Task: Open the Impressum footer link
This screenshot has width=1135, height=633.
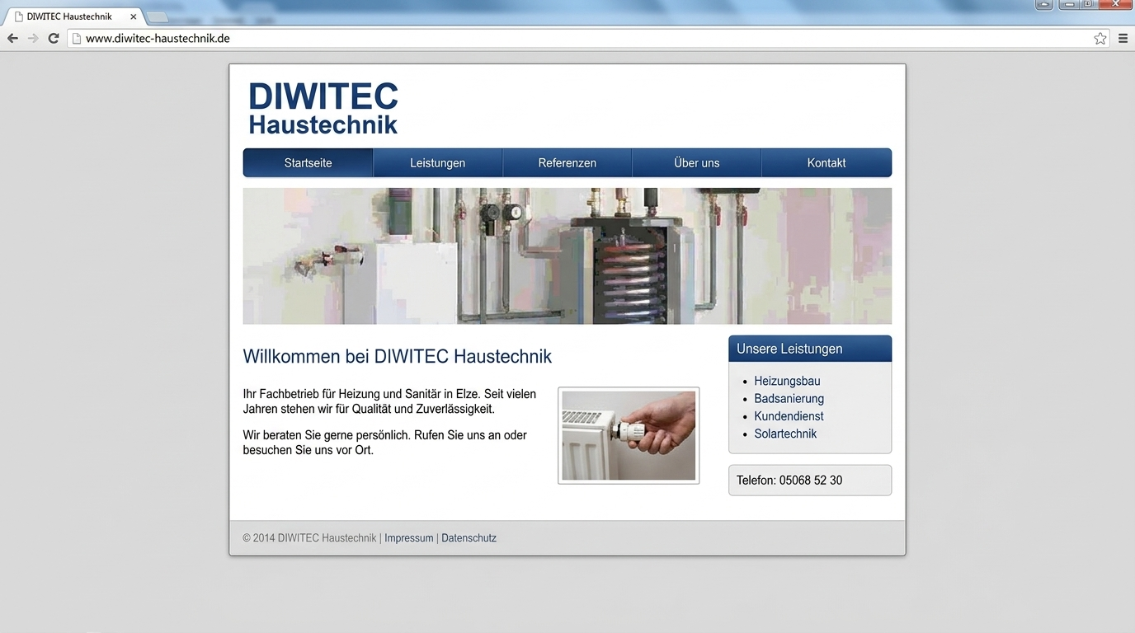Action: 409,538
